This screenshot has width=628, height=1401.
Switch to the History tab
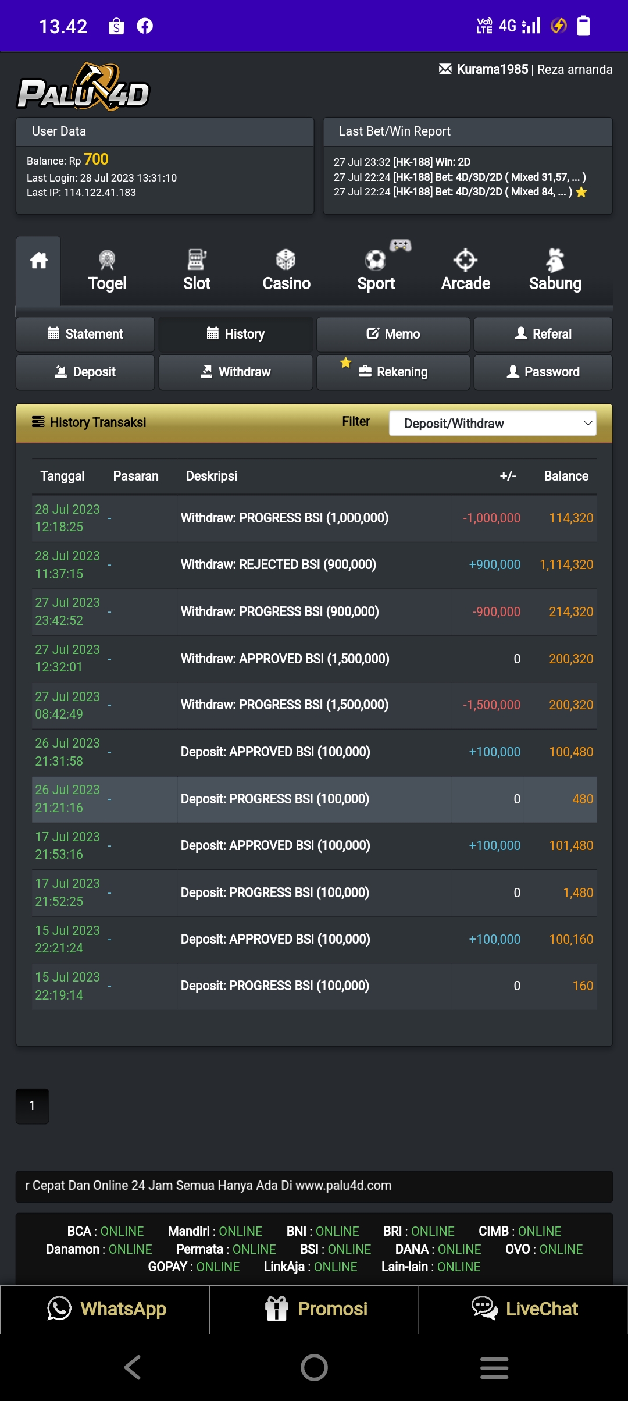point(235,334)
